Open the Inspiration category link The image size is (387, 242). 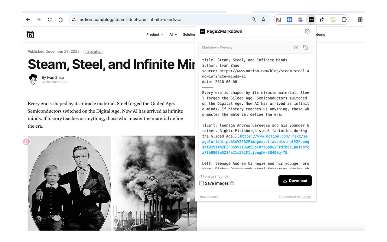93,52
